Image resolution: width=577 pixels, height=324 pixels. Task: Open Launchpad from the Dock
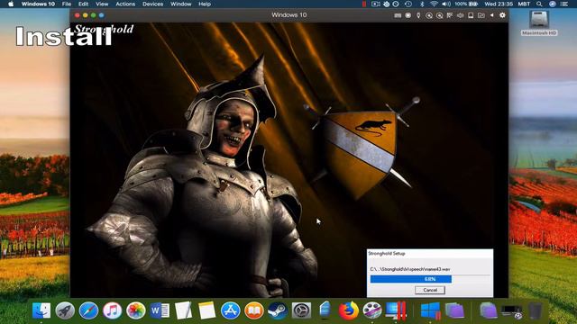pyautogui.click(x=65, y=310)
